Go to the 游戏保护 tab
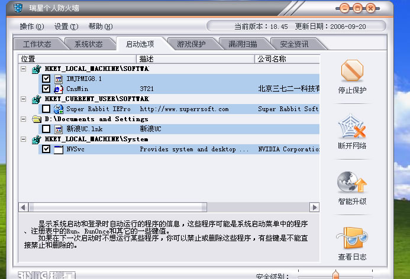 pos(191,44)
